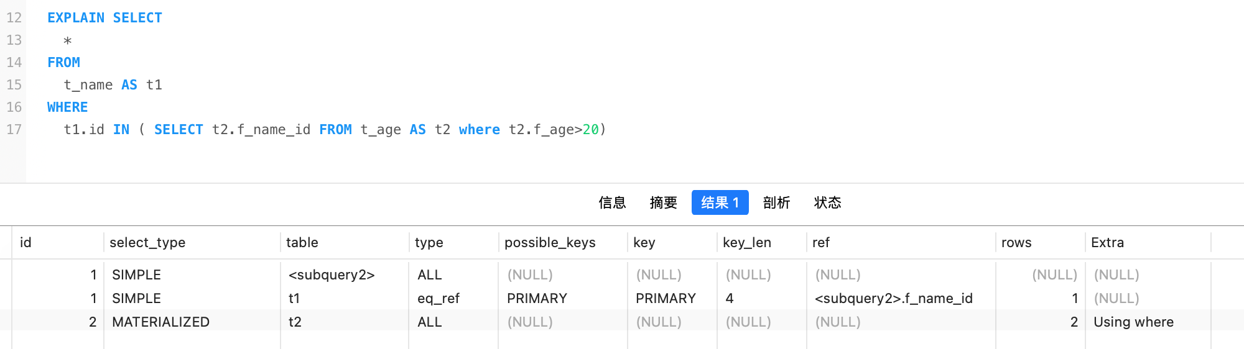Click the EXPLAIN keyword in the editor
The height and width of the screenshot is (349, 1244).
tap(76, 18)
